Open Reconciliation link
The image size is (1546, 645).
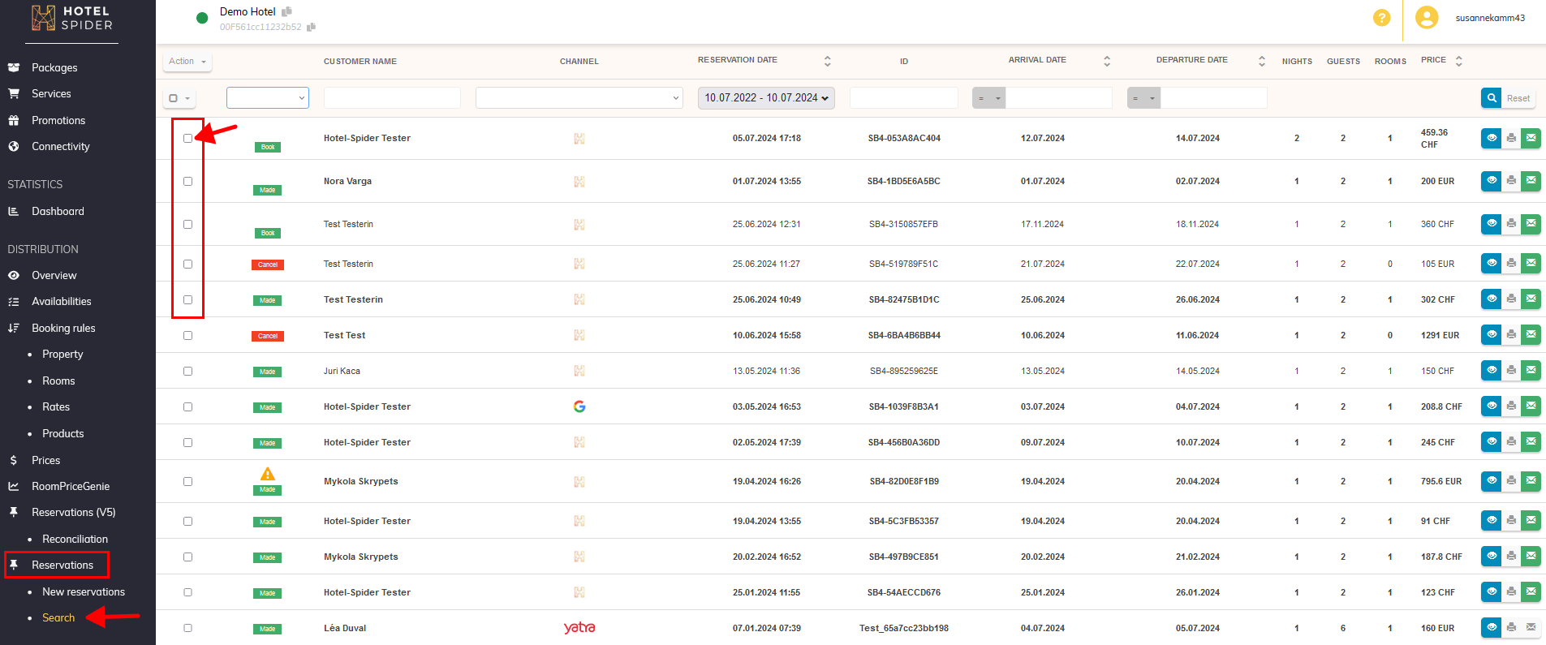pos(75,539)
